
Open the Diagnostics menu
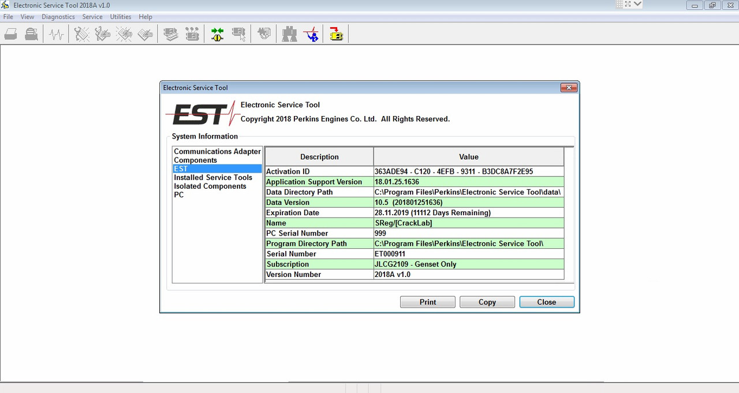tap(58, 17)
